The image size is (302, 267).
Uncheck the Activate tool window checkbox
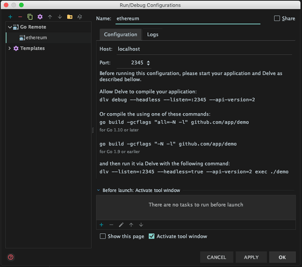click(x=151, y=236)
